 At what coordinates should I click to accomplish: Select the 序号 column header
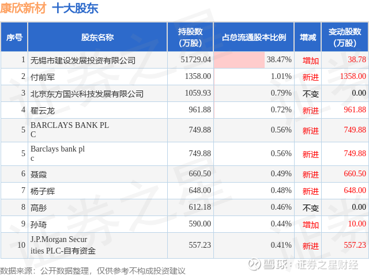point(14,37)
